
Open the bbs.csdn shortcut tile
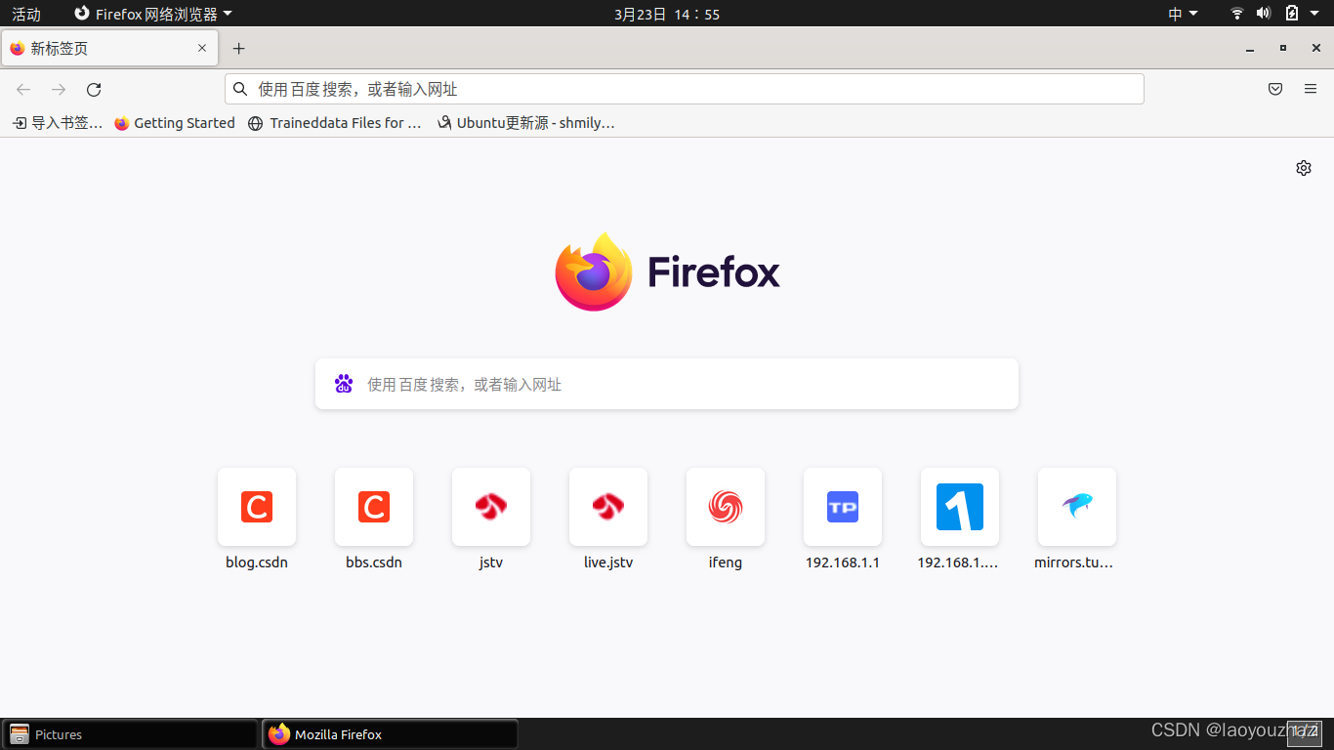click(374, 507)
